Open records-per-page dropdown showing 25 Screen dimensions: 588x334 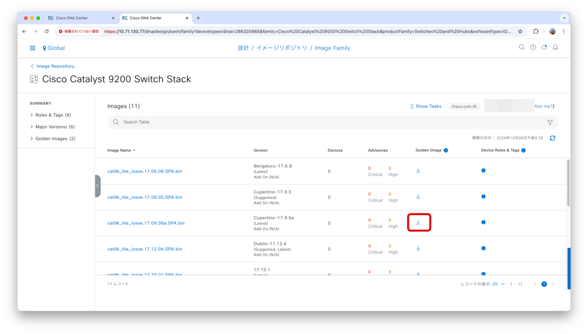tap(499, 284)
